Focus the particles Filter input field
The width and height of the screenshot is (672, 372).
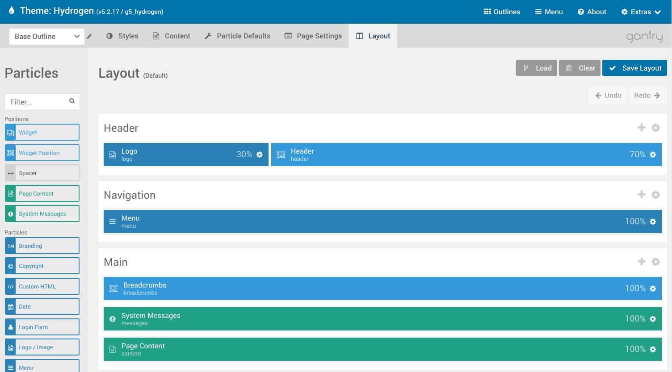(38, 102)
